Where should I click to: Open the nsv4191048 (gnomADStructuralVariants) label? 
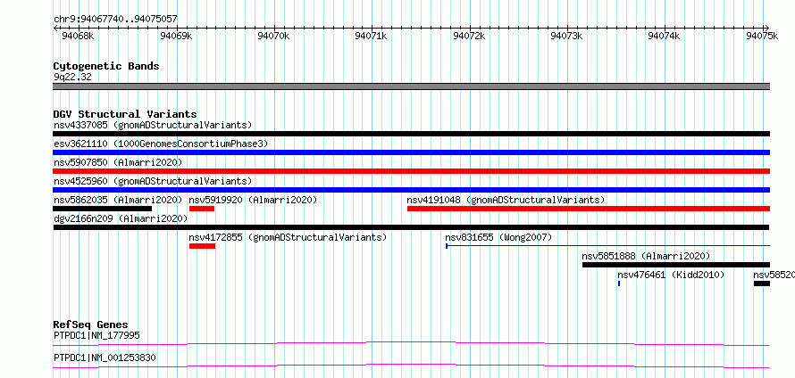pos(506,200)
